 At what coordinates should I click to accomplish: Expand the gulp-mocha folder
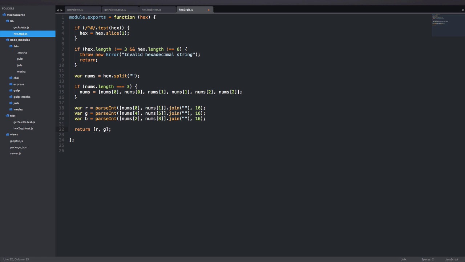click(11, 97)
